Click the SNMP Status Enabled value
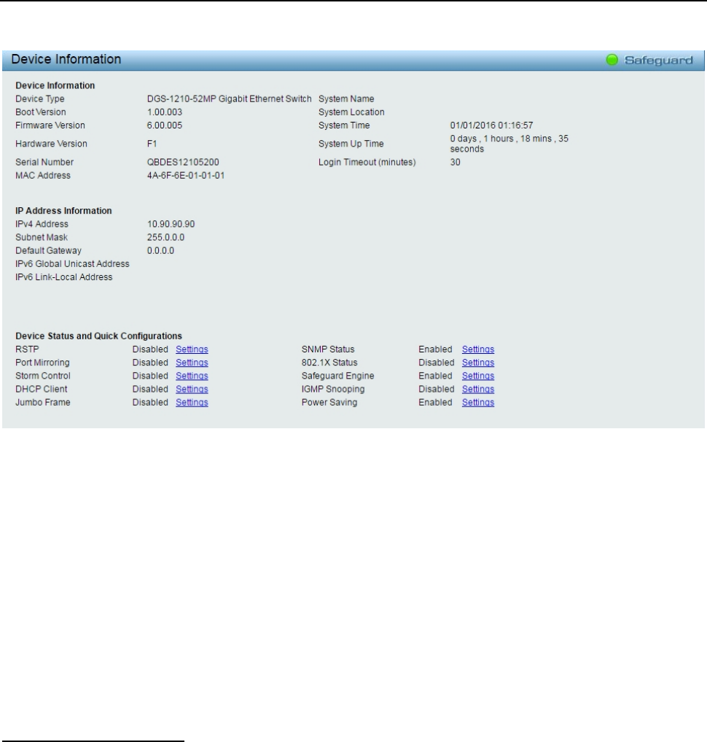 [x=435, y=349]
